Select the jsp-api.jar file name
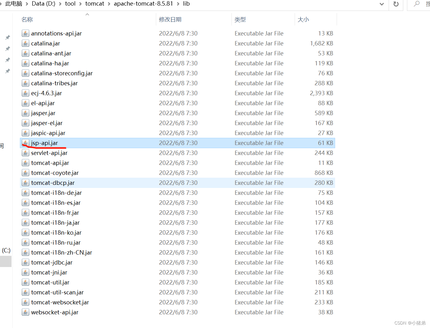This screenshot has height=328, width=430. coord(44,143)
